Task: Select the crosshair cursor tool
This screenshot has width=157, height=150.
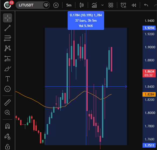Action: [x=8, y=18]
